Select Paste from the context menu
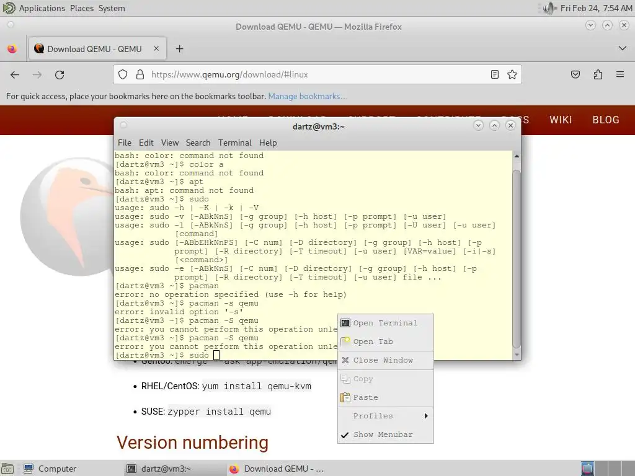The image size is (635, 476). click(386, 397)
